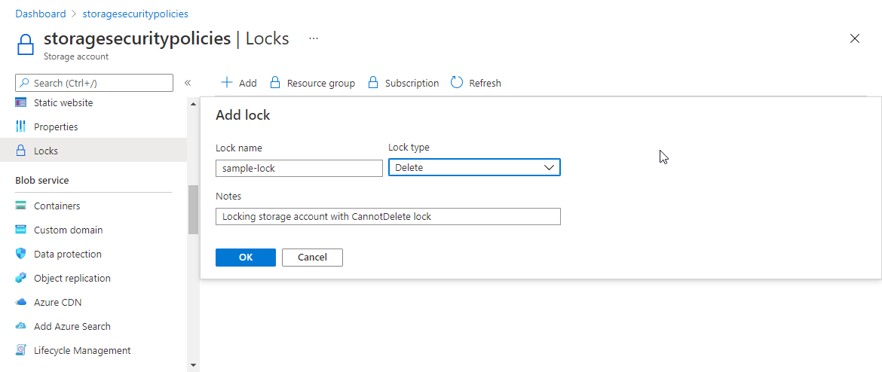Click the Refresh icon in toolbar
Image resolution: width=882 pixels, height=372 pixels.
457,83
